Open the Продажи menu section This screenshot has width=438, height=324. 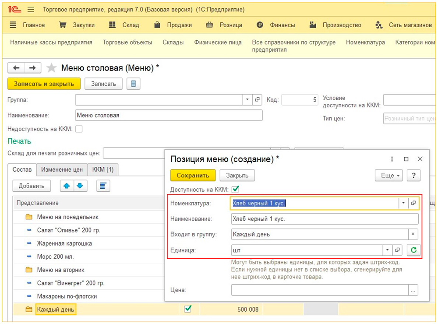pyautogui.click(x=173, y=25)
